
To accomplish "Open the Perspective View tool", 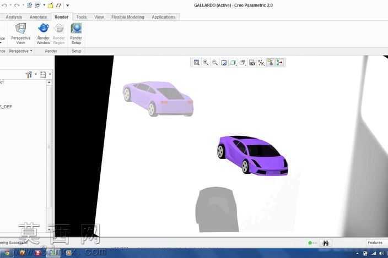I will click(20, 34).
